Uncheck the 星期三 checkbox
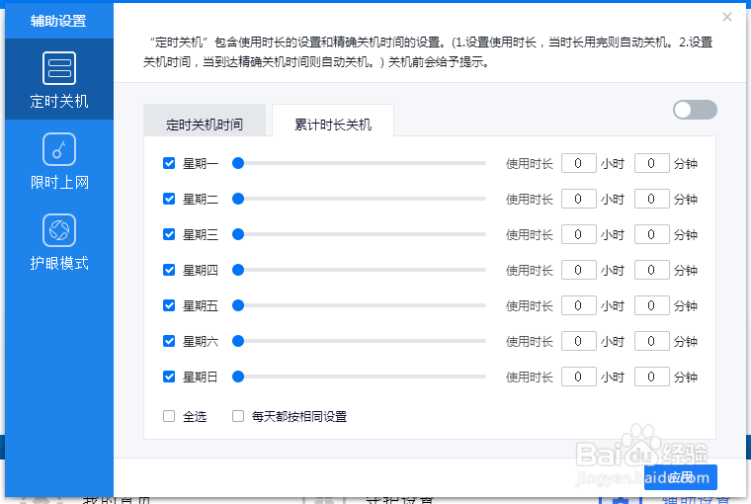Image resolution: width=751 pixels, height=504 pixels. pyautogui.click(x=169, y=234)
